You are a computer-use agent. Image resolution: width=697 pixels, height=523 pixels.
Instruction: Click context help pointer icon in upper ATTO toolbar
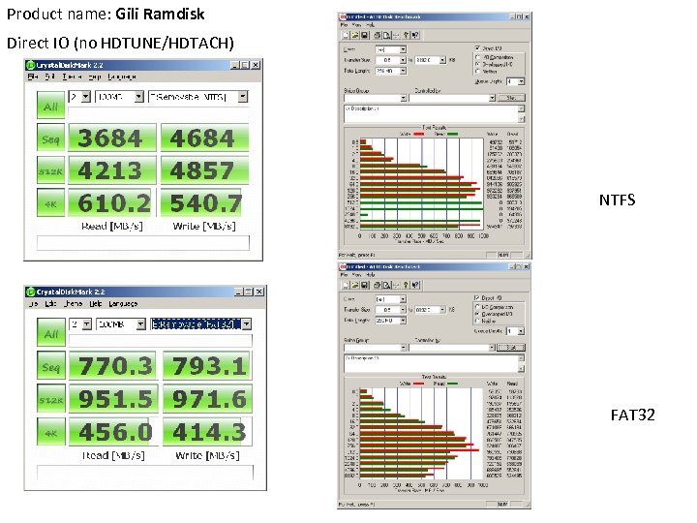point(415,35)
